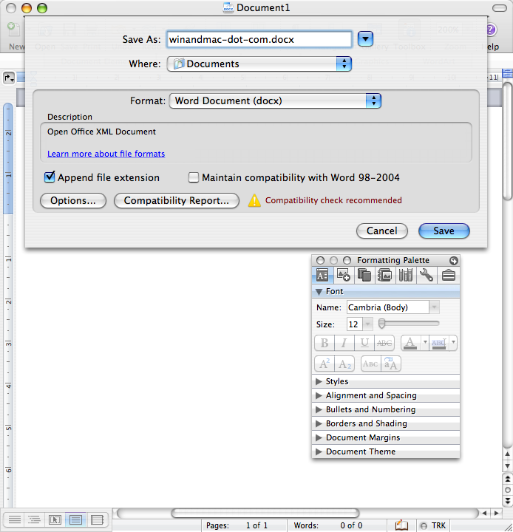Open the Formatting Palette tab icon
The height and width of the screenshot is (532, 513).
pos(322,275)
